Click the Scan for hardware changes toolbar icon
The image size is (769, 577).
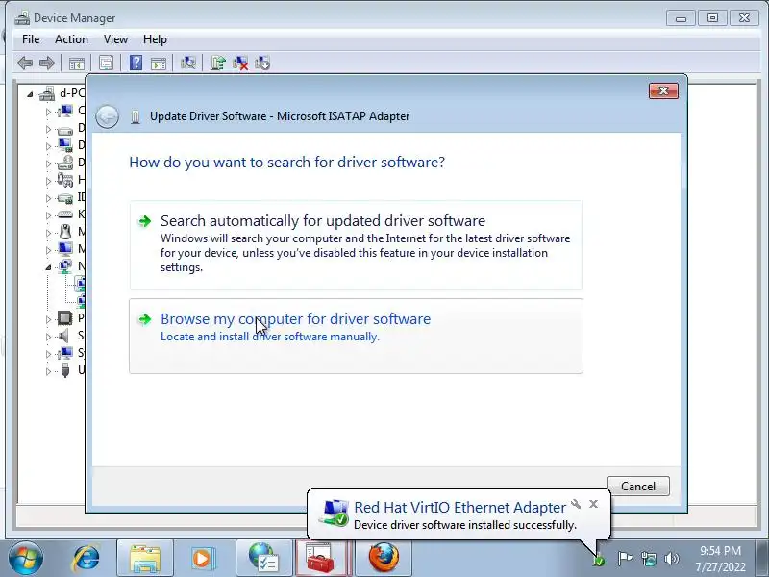(x=188, y=63)
